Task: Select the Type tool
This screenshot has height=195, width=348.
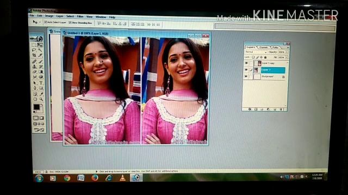Action: point(41,83)
